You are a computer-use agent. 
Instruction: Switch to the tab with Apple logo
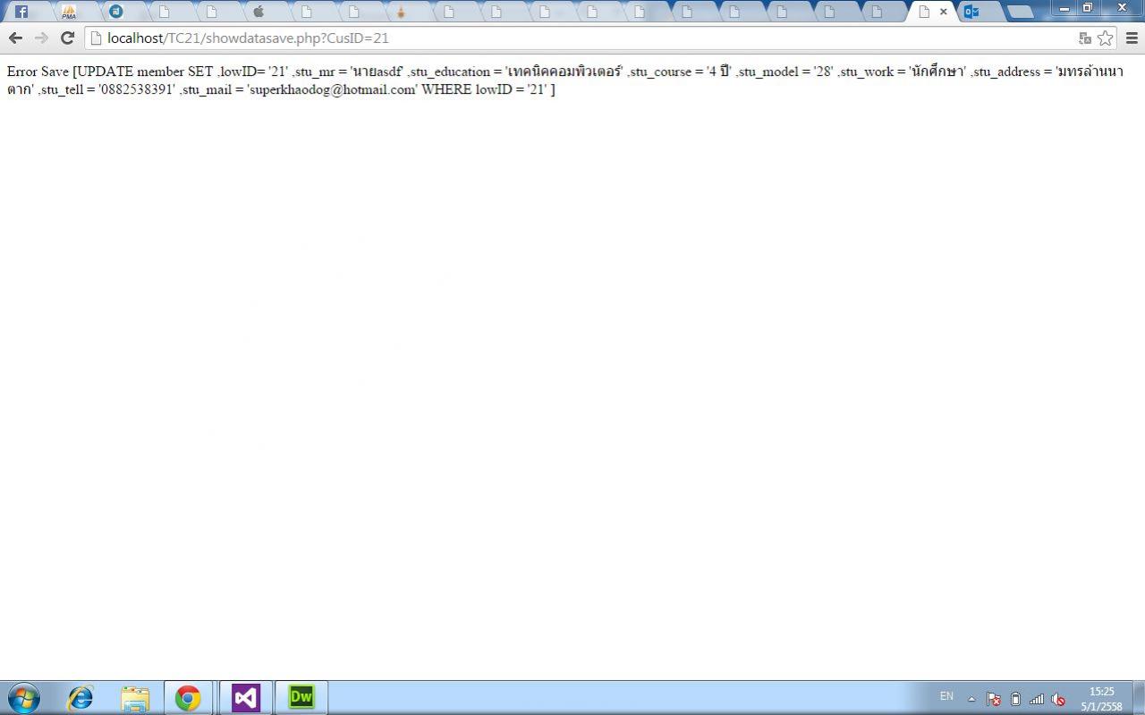pos(259,12)
